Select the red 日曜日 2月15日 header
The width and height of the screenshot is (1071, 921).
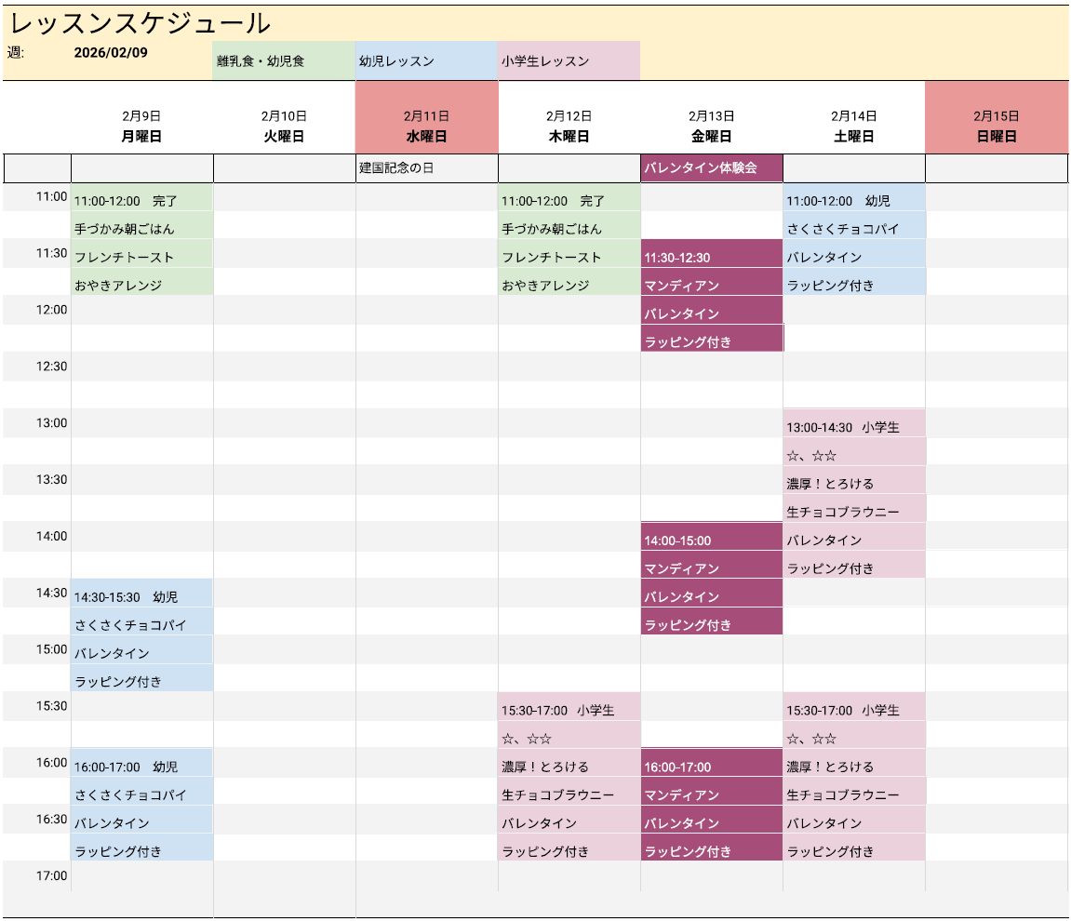pos(996,127)
